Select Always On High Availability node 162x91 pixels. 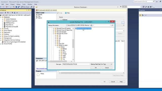[12, 36]
